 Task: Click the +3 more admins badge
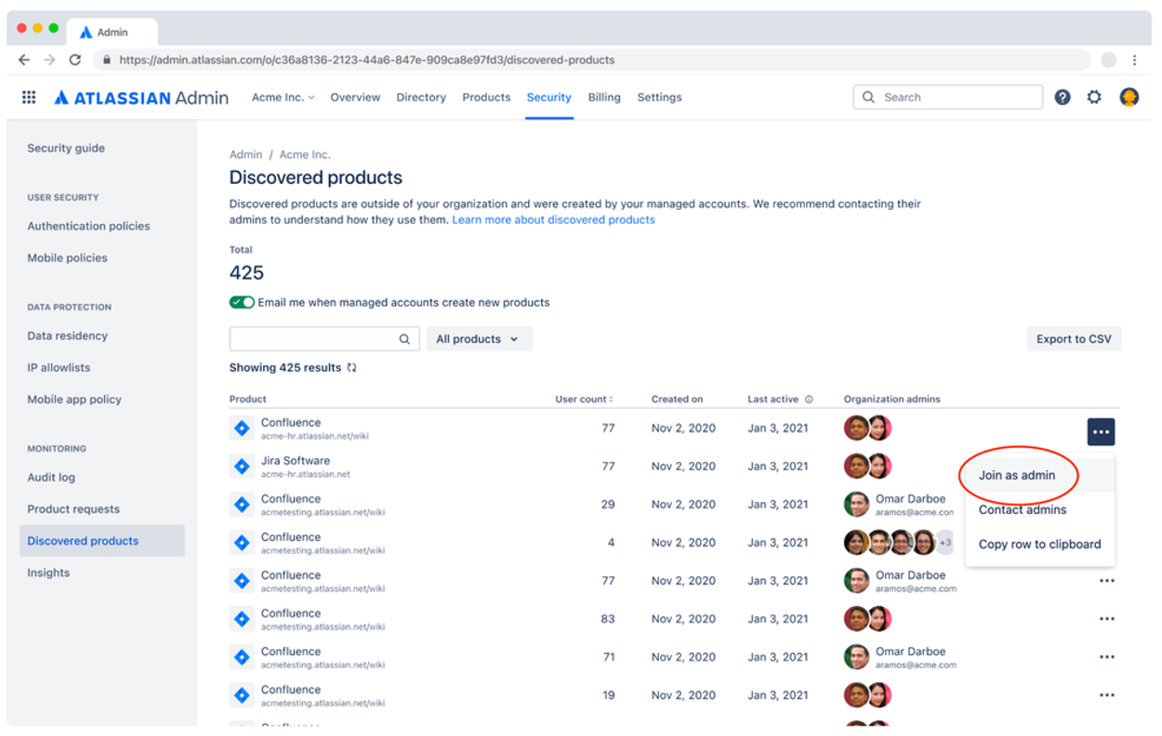pyautogui.click(x=944, y=543)
